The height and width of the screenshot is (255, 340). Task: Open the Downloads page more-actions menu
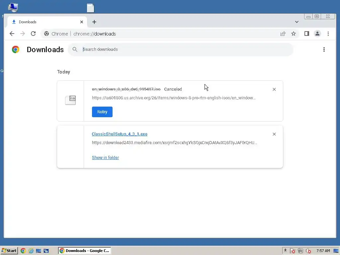[x=324, y=49]
